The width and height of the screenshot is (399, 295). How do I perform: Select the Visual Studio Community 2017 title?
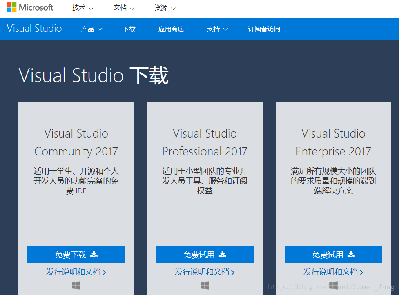coord(76,142)
